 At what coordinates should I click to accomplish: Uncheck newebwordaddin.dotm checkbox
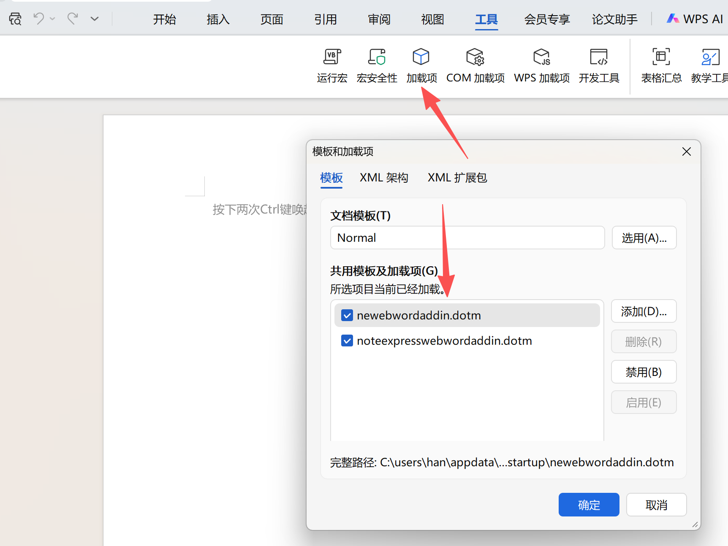point(347,315)
